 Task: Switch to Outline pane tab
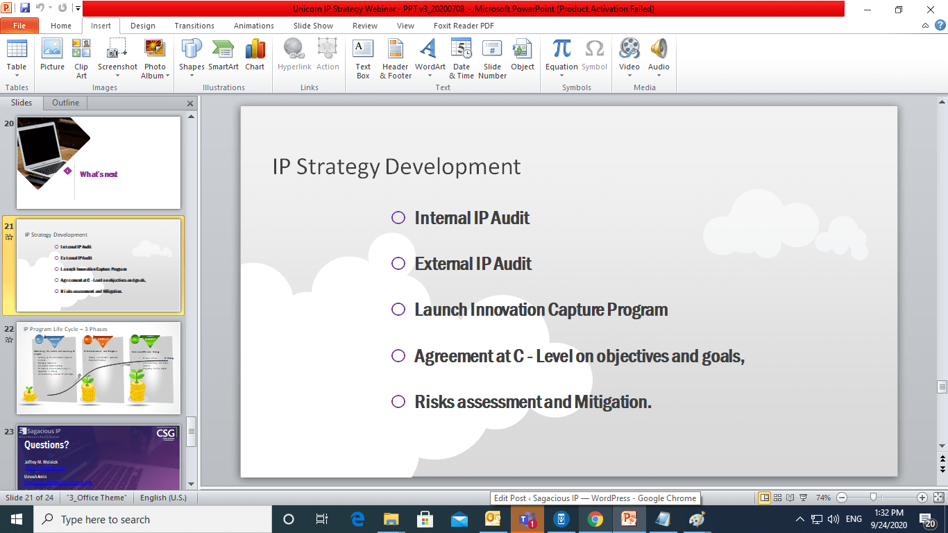[x=65, y=103]
